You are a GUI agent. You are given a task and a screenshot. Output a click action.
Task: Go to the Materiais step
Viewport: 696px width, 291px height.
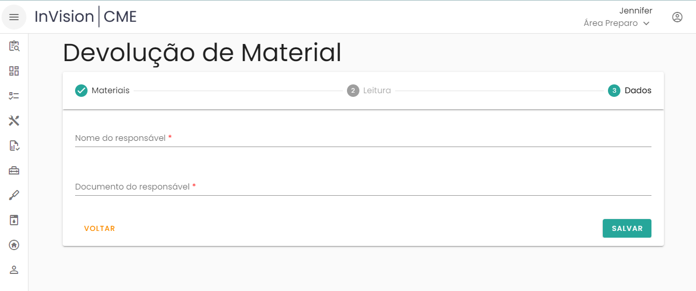(103, 91)
